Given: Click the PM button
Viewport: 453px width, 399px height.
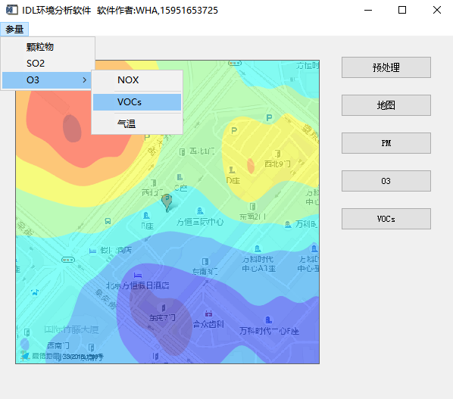Looking at the screenshot, I should pos(386,143).
